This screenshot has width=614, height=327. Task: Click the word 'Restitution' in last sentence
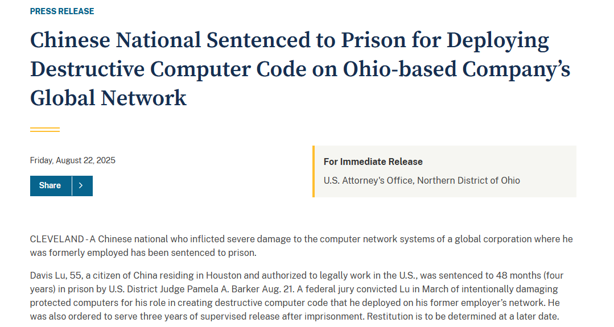[390, 317]
